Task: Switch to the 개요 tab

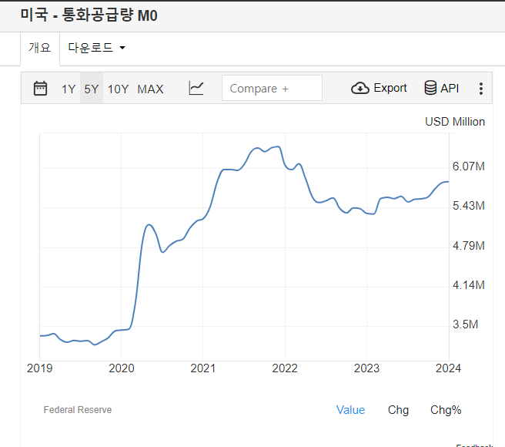Action: pyautogui.click(x=40, y=48)
